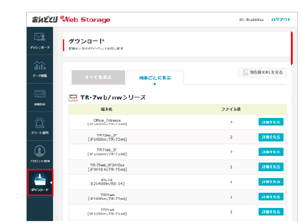Switch to the すべてを表示 tab
Screen dimensions: 301x224
[98, 77]
